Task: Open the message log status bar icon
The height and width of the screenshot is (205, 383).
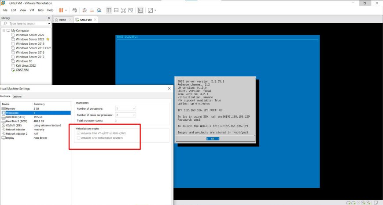Action: pyautogui.click(x=376, y=202)
